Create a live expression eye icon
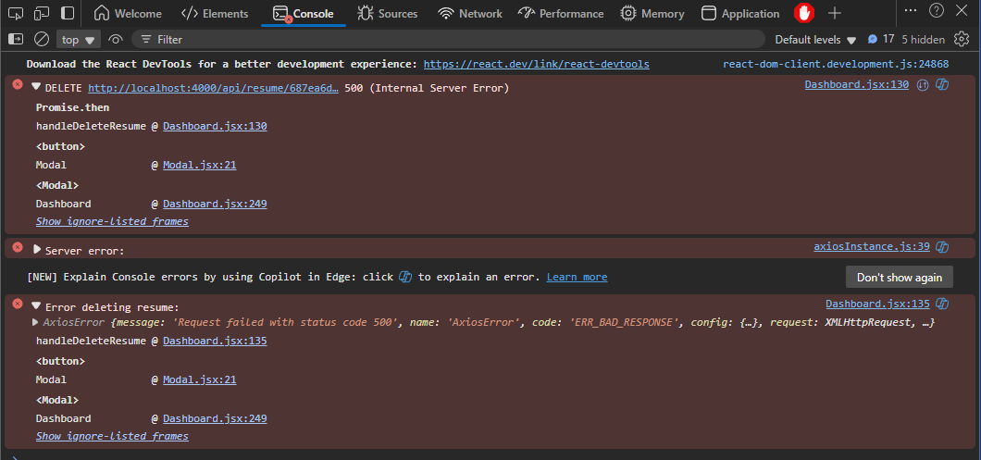The image size is (981, 460). click(115, 40)
